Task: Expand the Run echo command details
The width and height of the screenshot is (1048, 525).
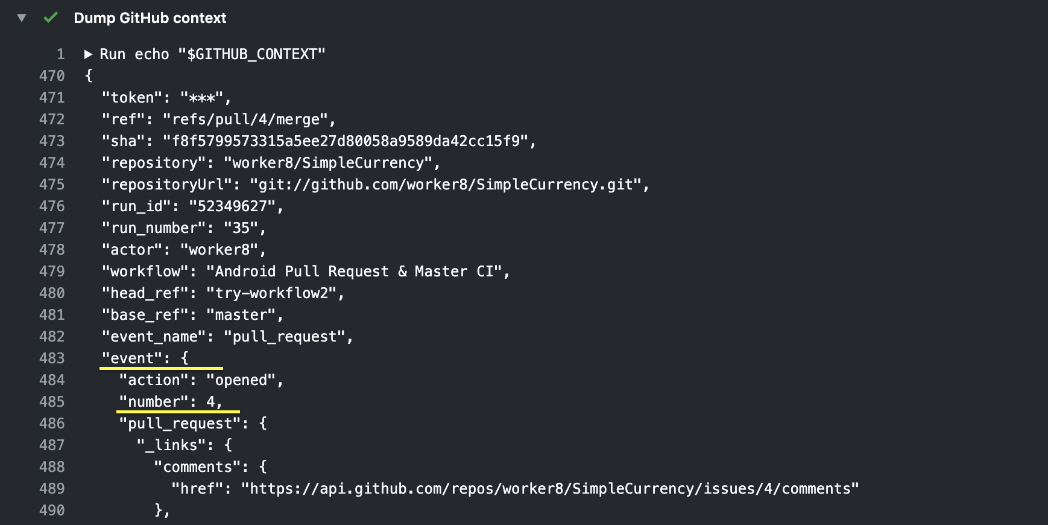Action: (x=88, y=54)
